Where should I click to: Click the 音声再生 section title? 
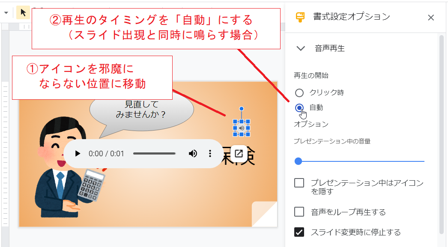click(330, 48)
